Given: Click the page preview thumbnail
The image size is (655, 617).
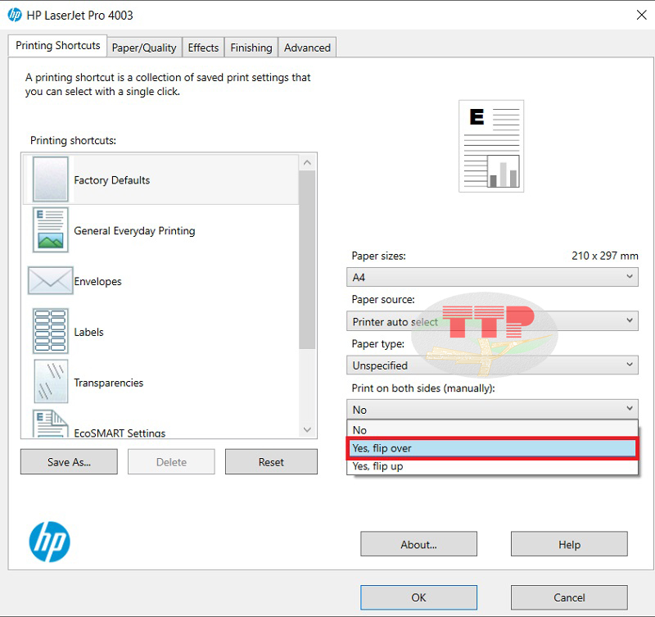Looking at the screenshot, I should 491,146.
